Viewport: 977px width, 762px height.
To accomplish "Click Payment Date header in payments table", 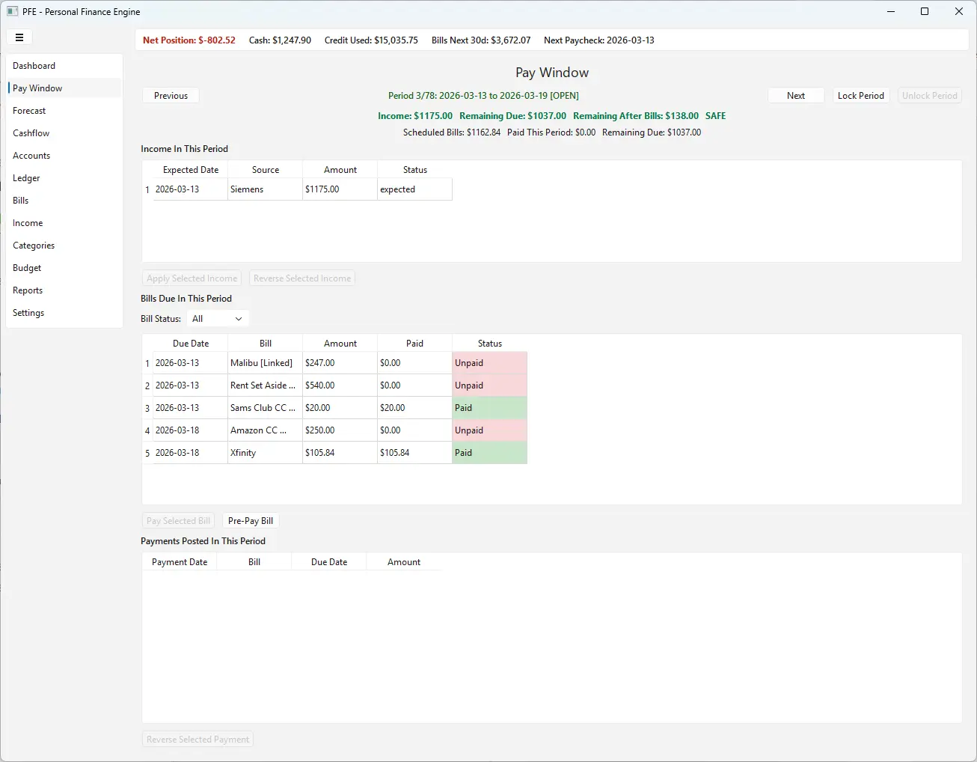I will click(x=180, y=562).
